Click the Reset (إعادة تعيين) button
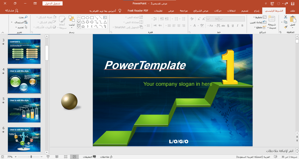Viewport: 299px width, 159px height. click(258, 22)
